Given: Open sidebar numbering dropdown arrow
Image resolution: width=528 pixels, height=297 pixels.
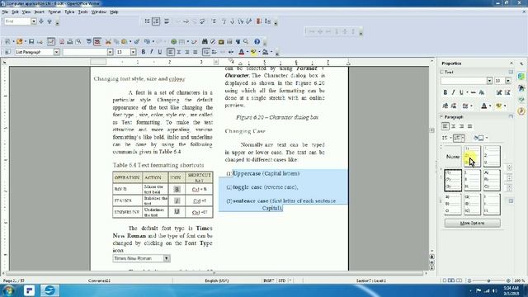Looking at the screenshot, I should click(464, 138).
